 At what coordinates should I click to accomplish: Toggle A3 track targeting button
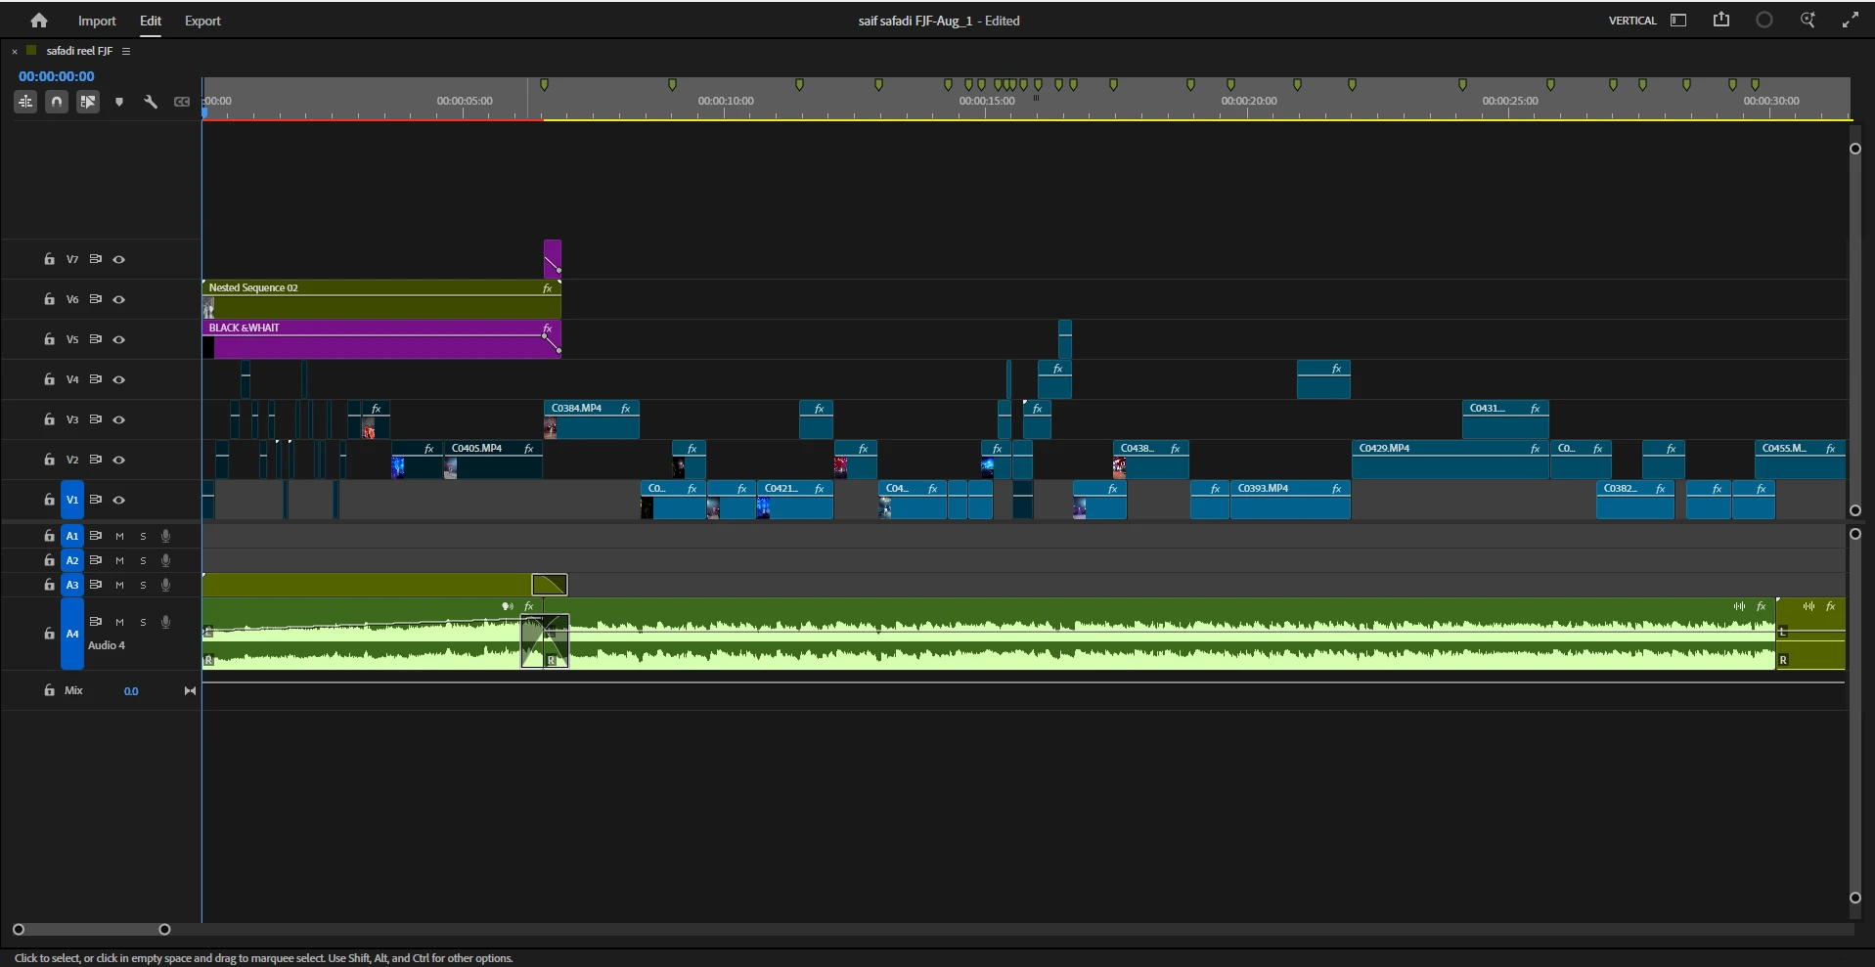[72, 585]
